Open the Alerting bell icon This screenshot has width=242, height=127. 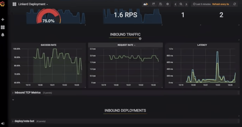coord(3,35)
